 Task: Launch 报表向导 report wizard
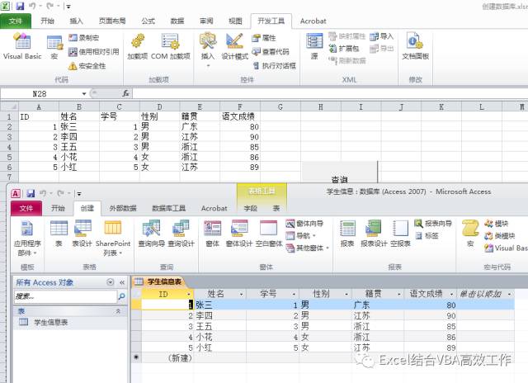click(x=433, y=224)
